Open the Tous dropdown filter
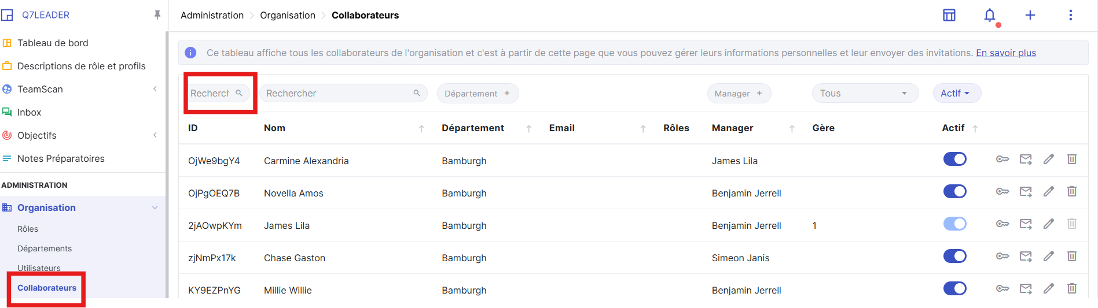The height and width of the screenshot is (308, 1098). tap(865, 94)
